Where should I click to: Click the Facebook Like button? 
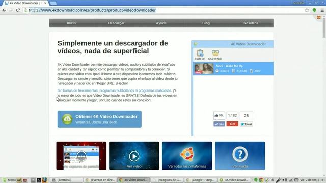click(x=219, y=124)
